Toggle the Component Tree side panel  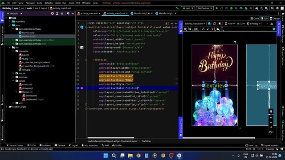click(181, 128)
